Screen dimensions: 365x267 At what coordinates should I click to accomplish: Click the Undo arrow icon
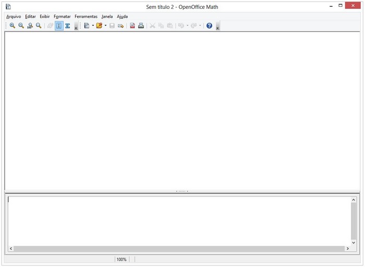point(181,26)
